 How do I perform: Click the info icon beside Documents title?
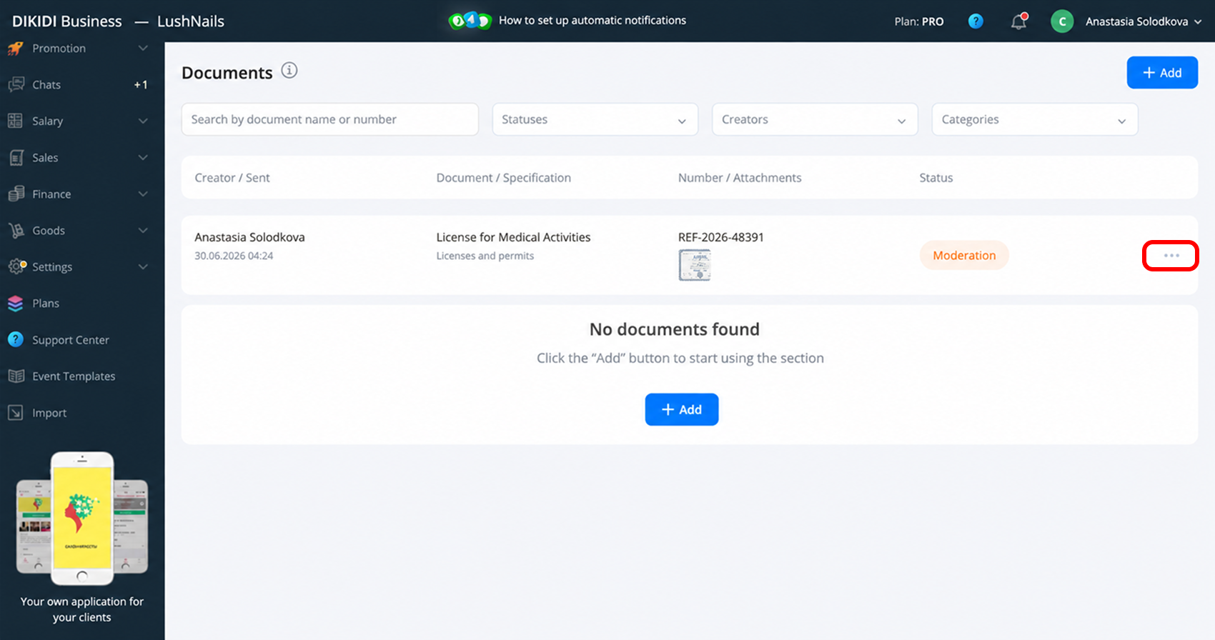pos(289,71)
